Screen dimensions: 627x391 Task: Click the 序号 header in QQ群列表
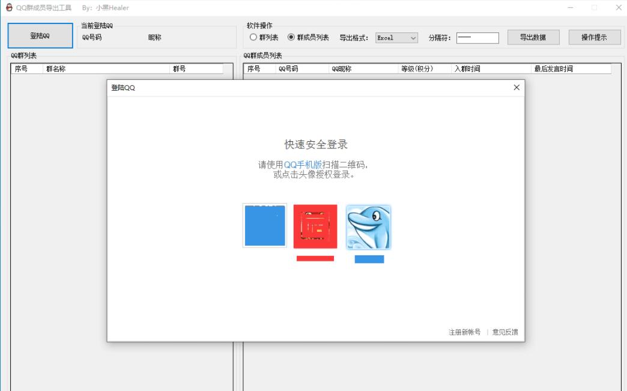pyautogui.click(x=27, y=68)
